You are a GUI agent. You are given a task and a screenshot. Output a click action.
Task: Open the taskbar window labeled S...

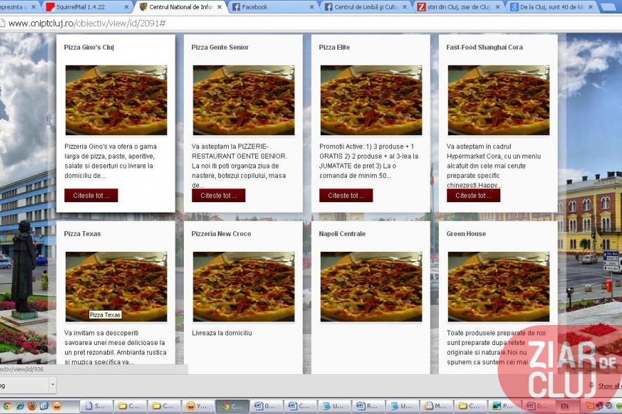(95, 406)
